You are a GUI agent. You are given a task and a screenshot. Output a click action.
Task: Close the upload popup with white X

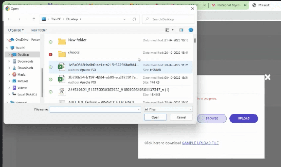pyautogui.click(x=268, y=77)
